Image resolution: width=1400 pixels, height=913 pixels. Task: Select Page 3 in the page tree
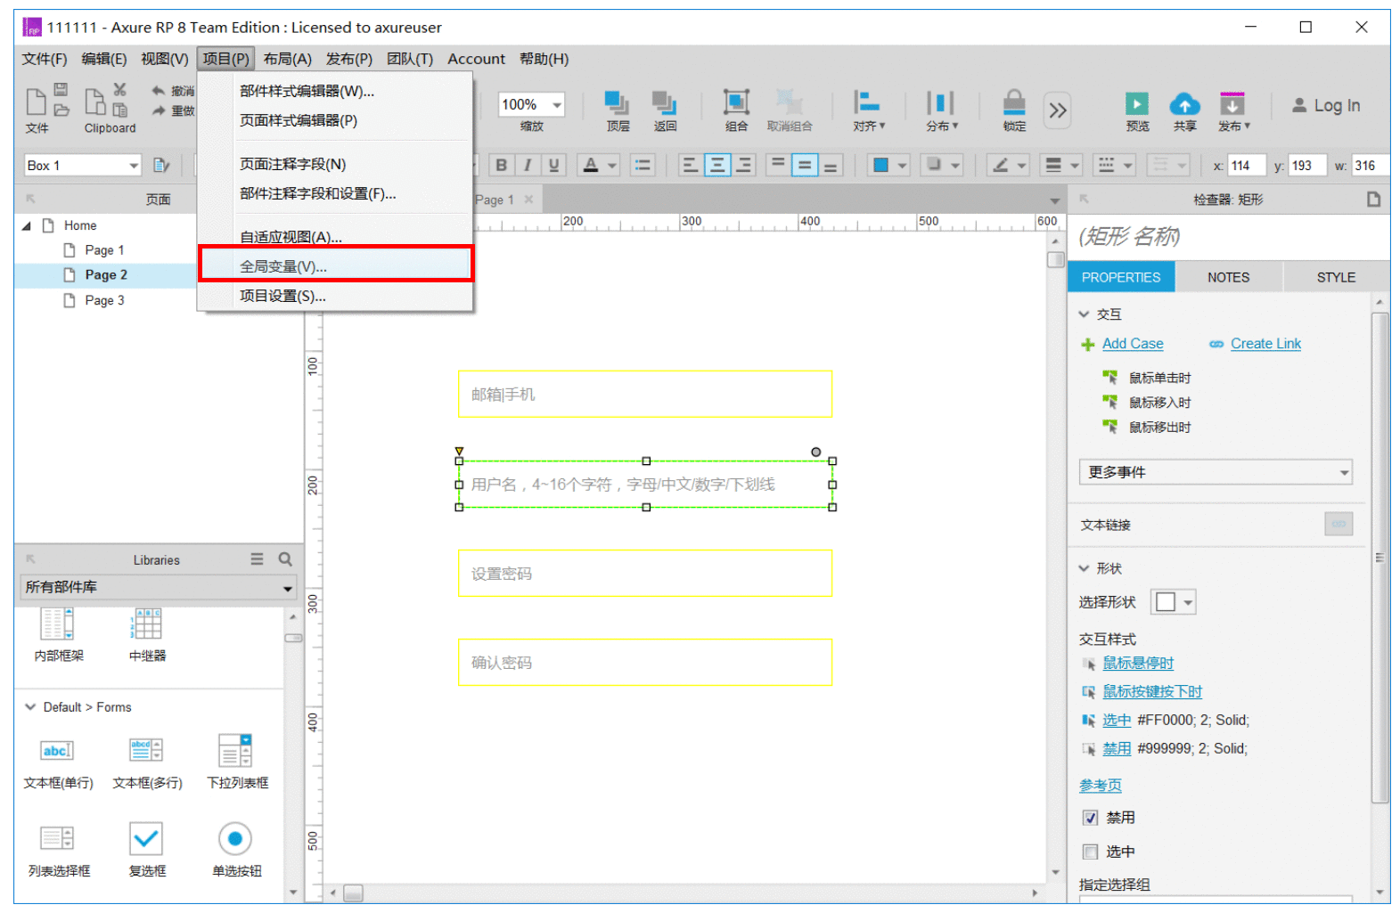click(x=104, y=300)
